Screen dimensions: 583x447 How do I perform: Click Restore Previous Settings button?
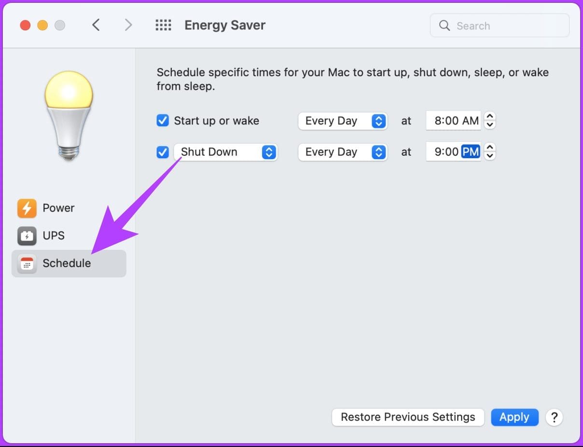408,417
